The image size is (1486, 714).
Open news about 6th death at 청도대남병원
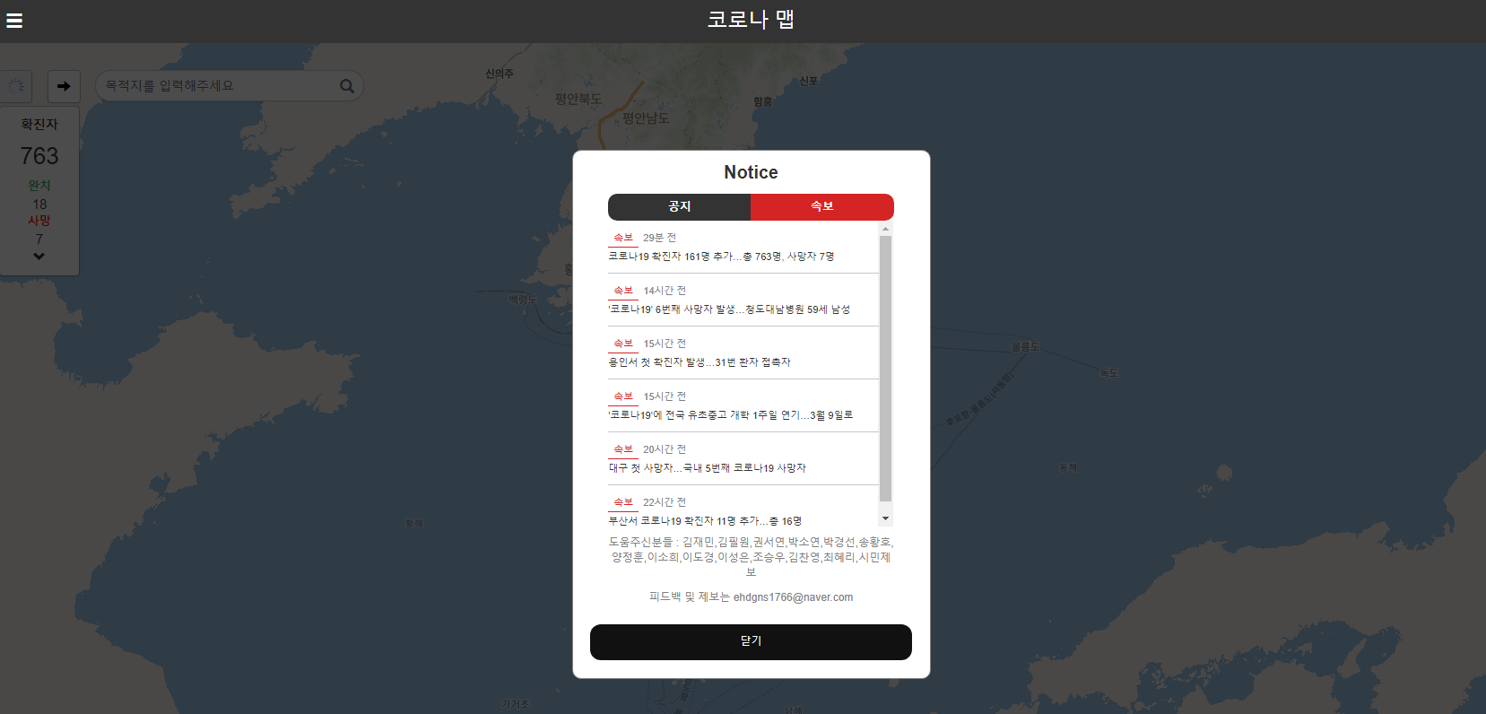(x=729, y=309)
